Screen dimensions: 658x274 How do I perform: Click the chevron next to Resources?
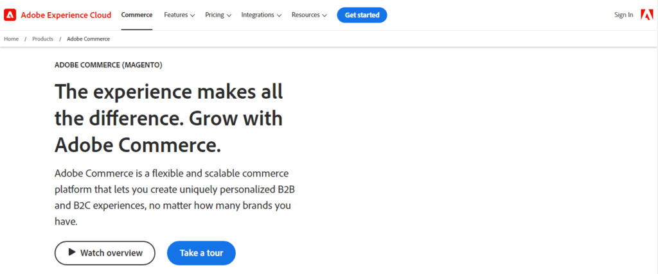pyautogui.click(x=325, y=15)
